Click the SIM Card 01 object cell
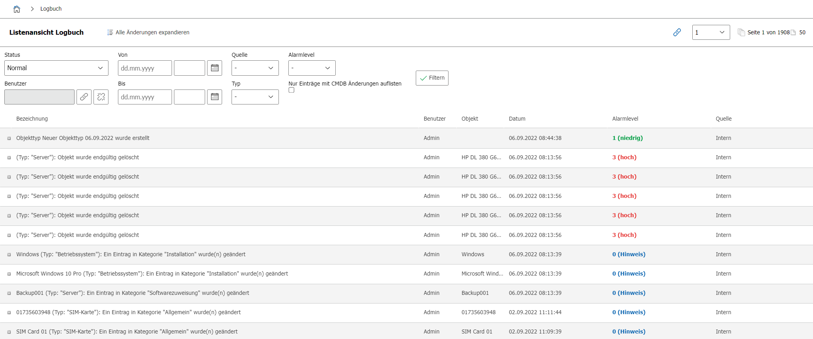This screenshot has width=813, height=339. pyautogui.click(x=477, y=332)
